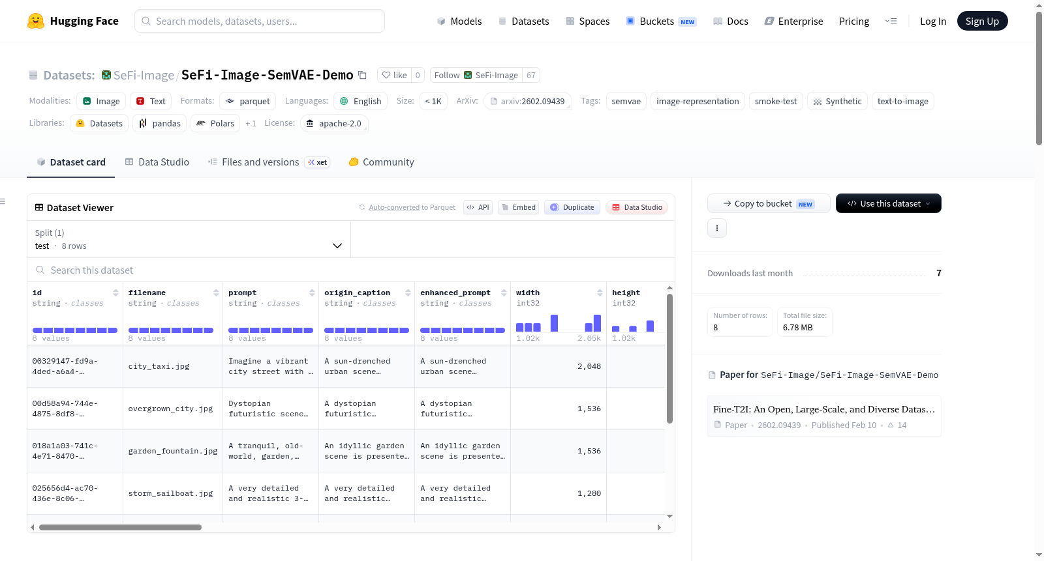The height and width of the screenshot is (561, 1044).
Task: Duplicate the dataset viewer
Action: click(x=572, y=207)
